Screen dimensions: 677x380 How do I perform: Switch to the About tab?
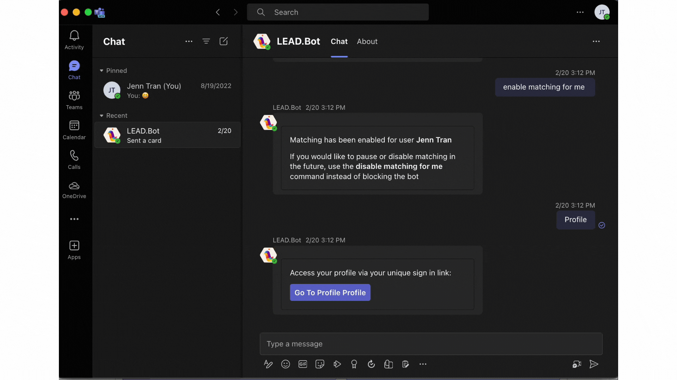(367, 42)
